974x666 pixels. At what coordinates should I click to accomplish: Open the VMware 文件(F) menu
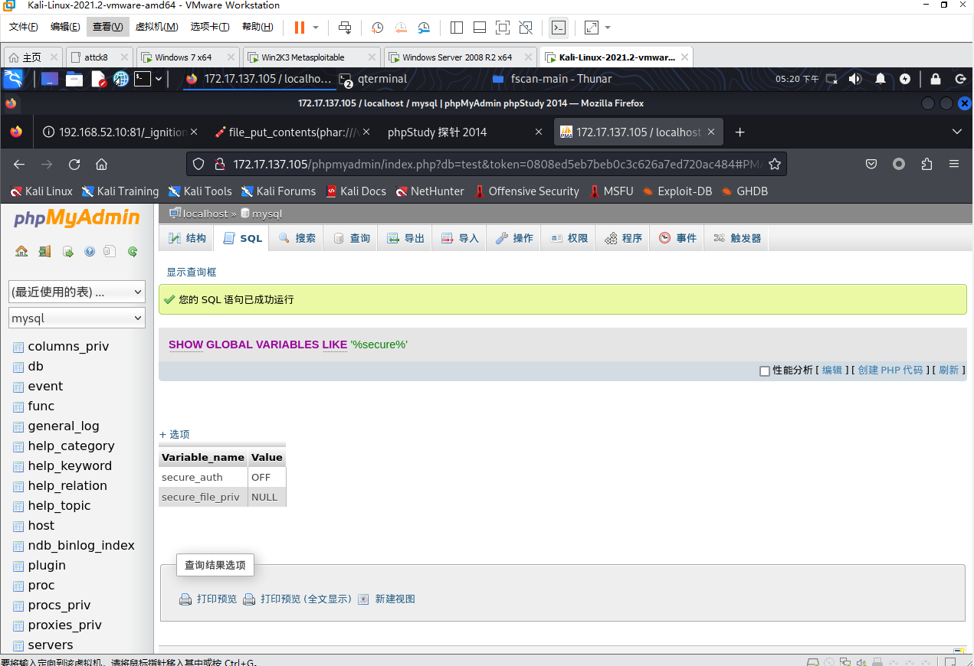tap(24, 27)
